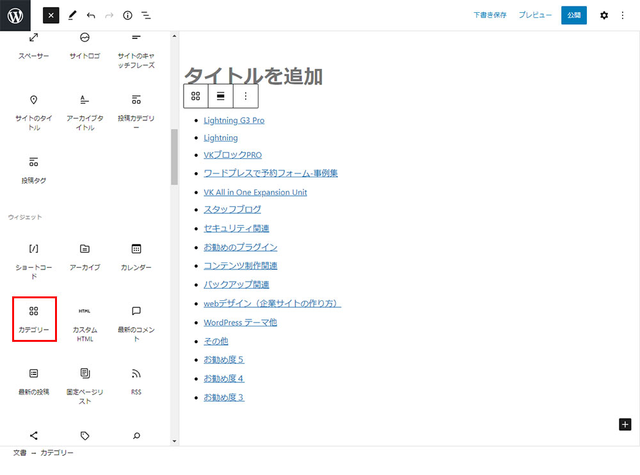Screen dimensions: 640x475
Task: Insert the Category (カテゴリー) block
Action: (x=34, y=319)
